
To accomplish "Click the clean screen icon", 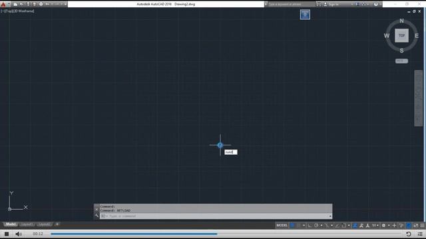I will pyautogui.click(x=415, y=225).
